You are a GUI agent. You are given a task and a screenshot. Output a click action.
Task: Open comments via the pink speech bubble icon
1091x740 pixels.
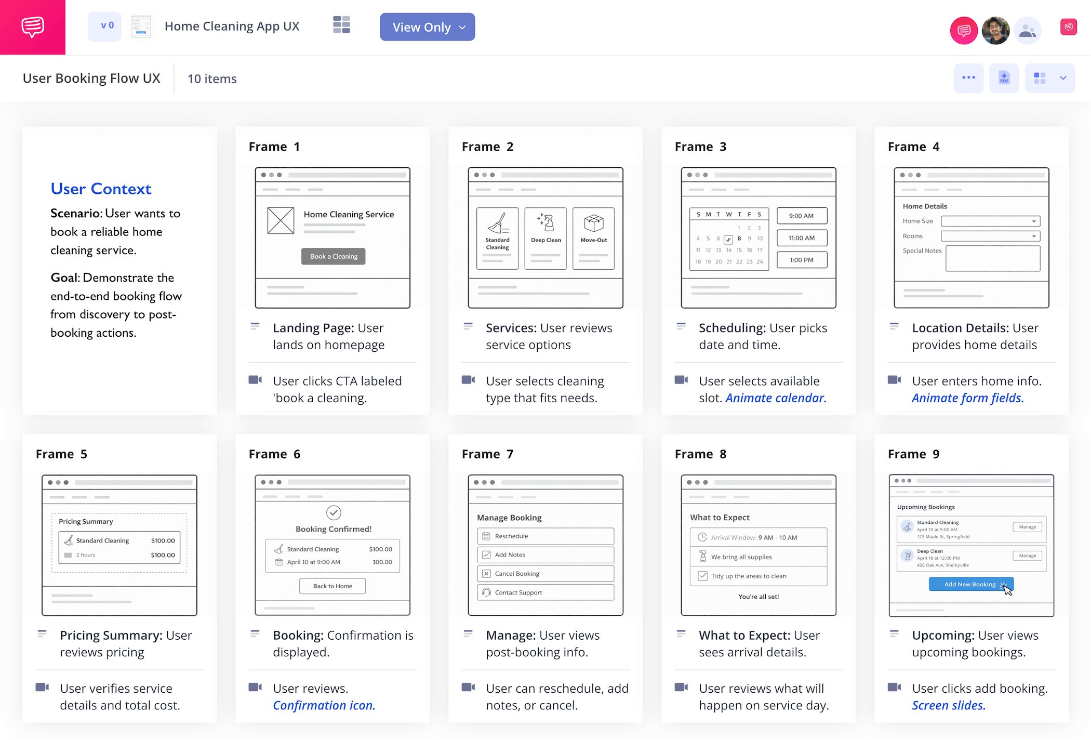[964, 30]
